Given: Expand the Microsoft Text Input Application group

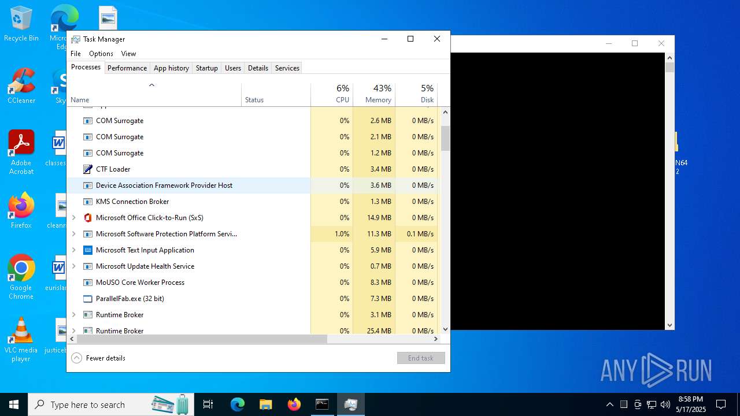Looking at the screenshot, I should pos(73,250).
